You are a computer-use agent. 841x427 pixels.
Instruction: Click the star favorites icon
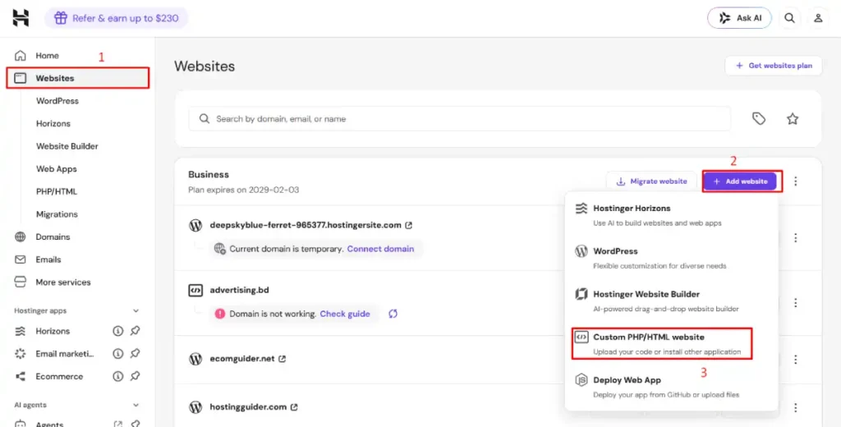coord(793,118)
